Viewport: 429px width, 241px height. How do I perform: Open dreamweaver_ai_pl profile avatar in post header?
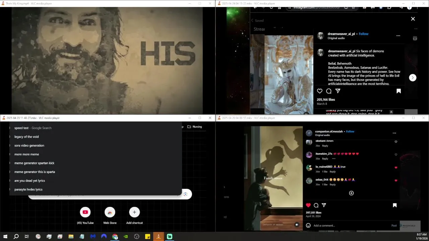(321, 36)
